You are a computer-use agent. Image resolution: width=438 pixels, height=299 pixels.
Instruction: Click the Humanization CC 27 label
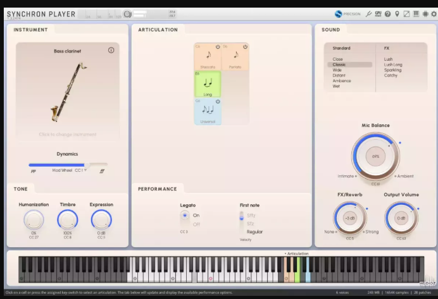34,237
